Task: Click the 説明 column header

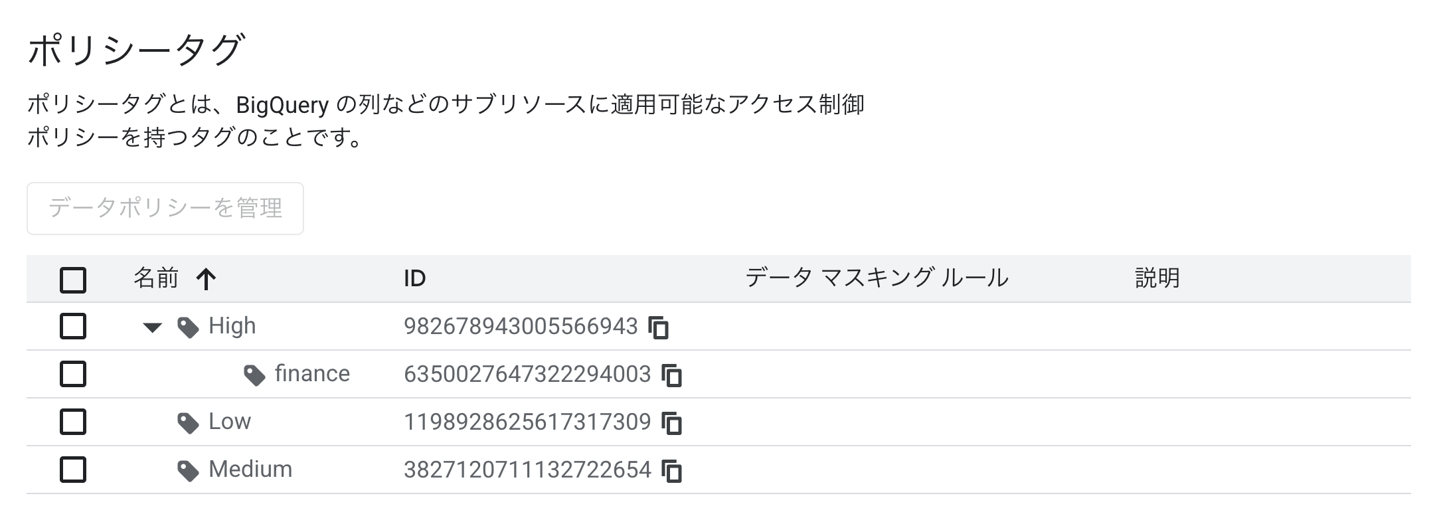Action: click(1157, 278)
